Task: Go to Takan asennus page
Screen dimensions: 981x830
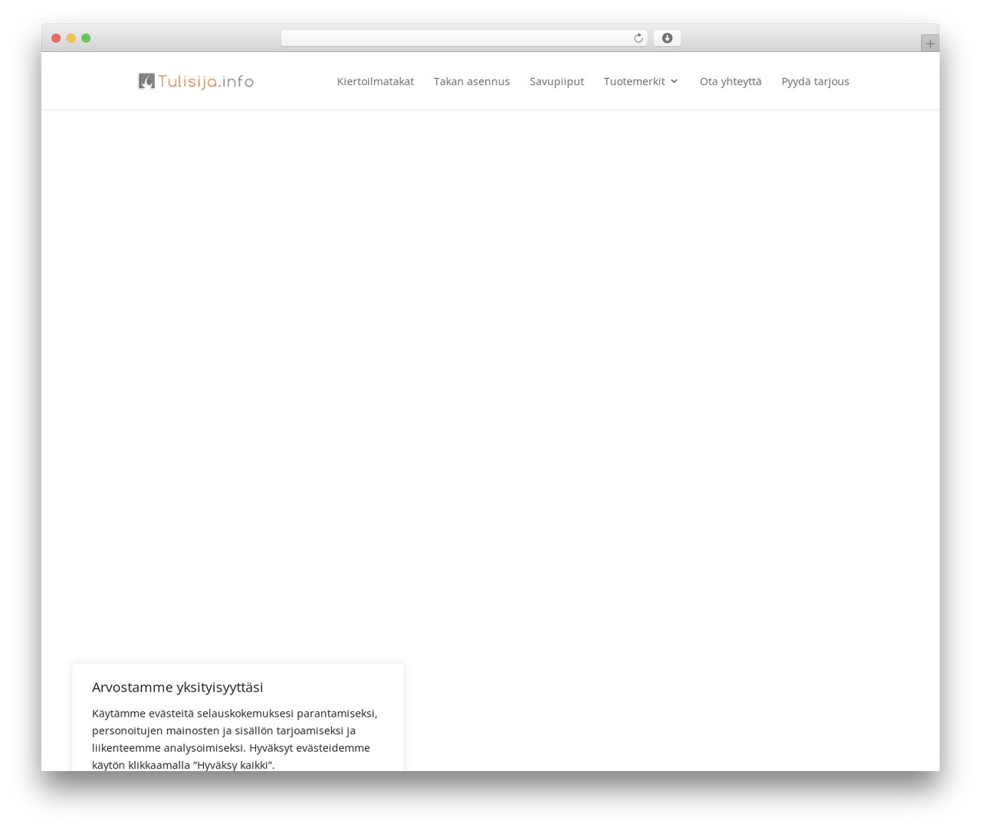Action: click(x=471, y=81)
